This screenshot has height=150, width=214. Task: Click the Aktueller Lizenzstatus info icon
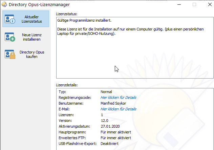click(10, 19)
